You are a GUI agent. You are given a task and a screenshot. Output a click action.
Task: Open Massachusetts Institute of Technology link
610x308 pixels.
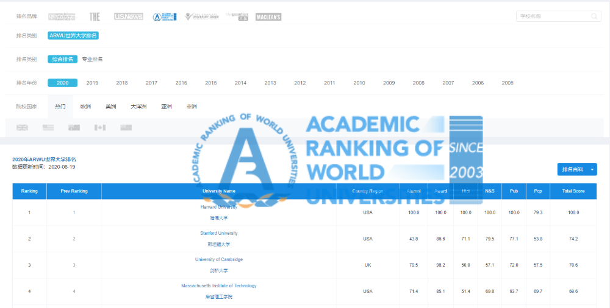pos(218,285)
